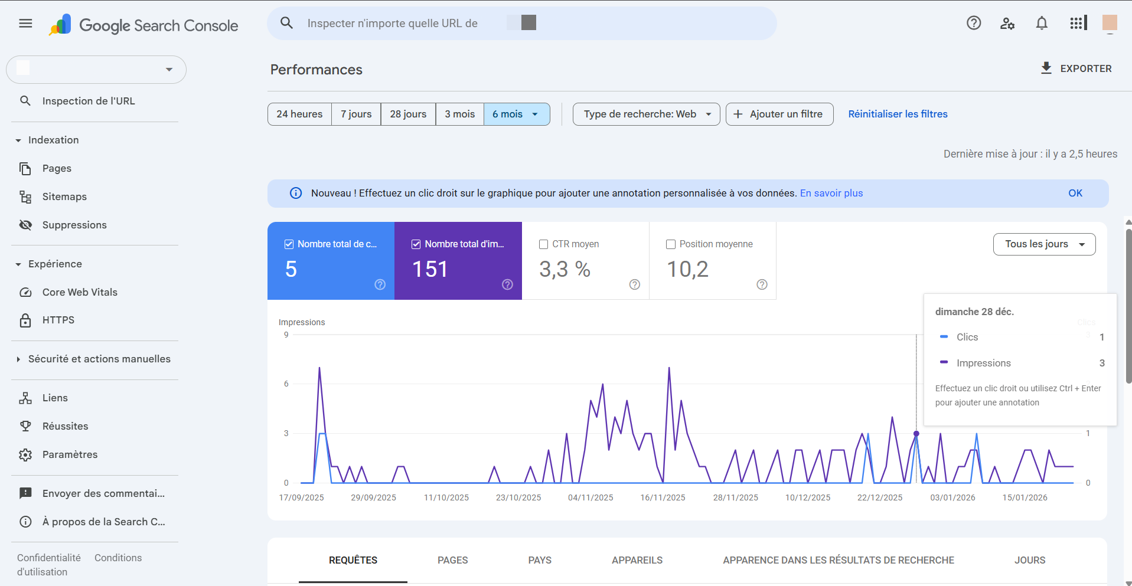Reset filters via Réinitialiser les filtres

(x=897, y=114)
